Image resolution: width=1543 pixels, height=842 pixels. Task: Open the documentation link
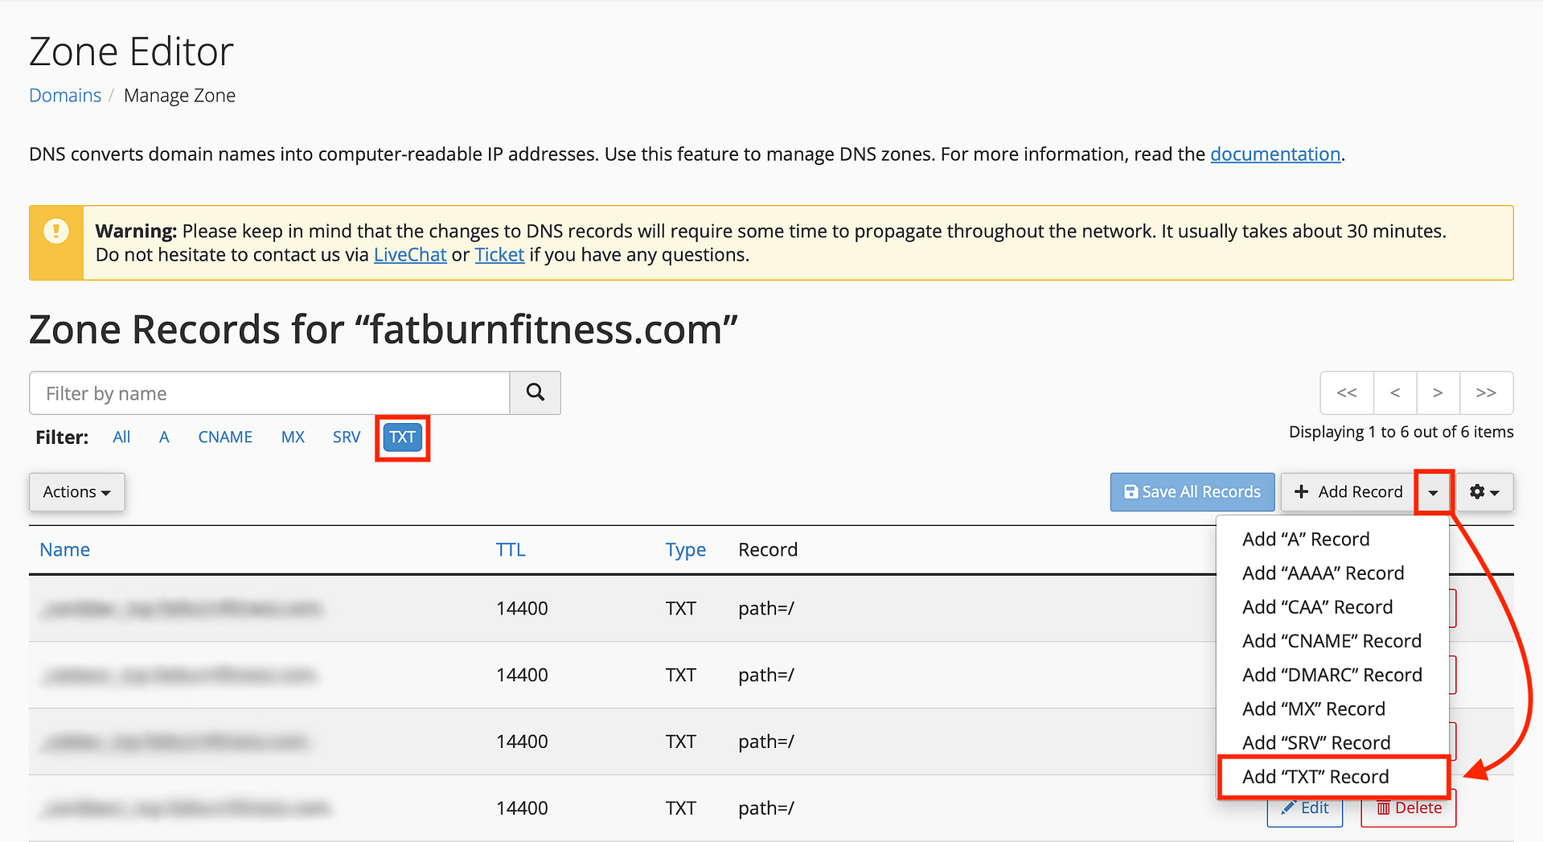(1275, 154)
